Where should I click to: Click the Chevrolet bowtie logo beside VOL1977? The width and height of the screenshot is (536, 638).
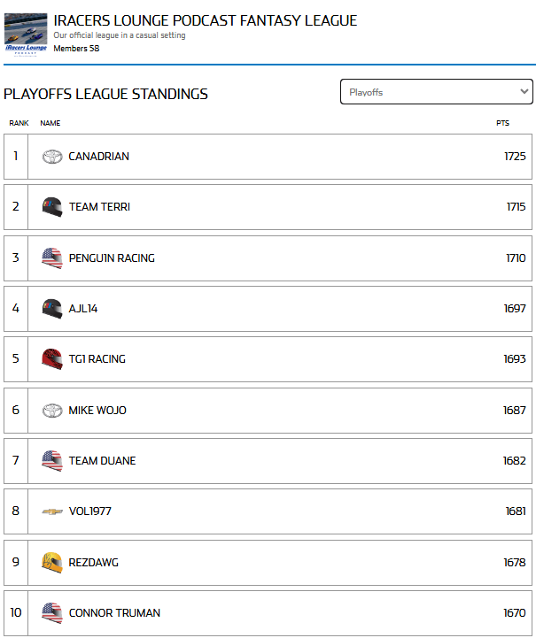click(52, 511)
